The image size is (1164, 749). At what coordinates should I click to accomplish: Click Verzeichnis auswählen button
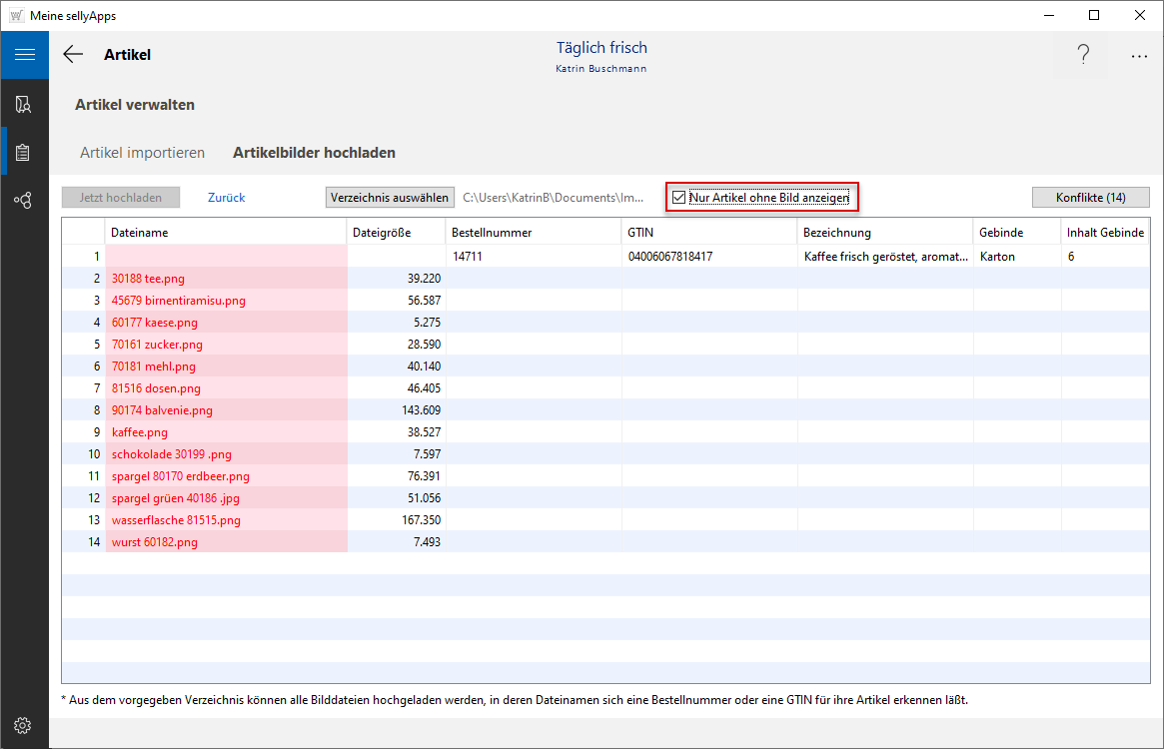point(390,198)
